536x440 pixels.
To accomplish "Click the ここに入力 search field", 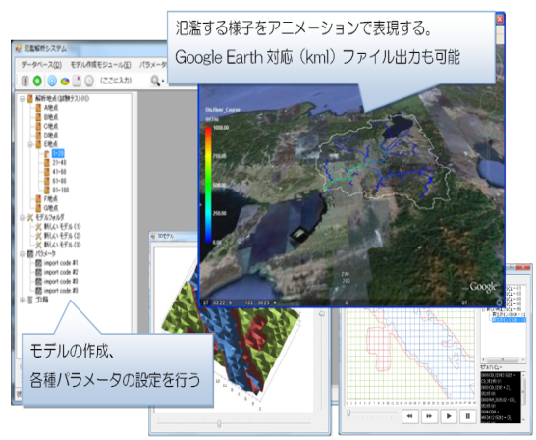I will click(116, 81).
